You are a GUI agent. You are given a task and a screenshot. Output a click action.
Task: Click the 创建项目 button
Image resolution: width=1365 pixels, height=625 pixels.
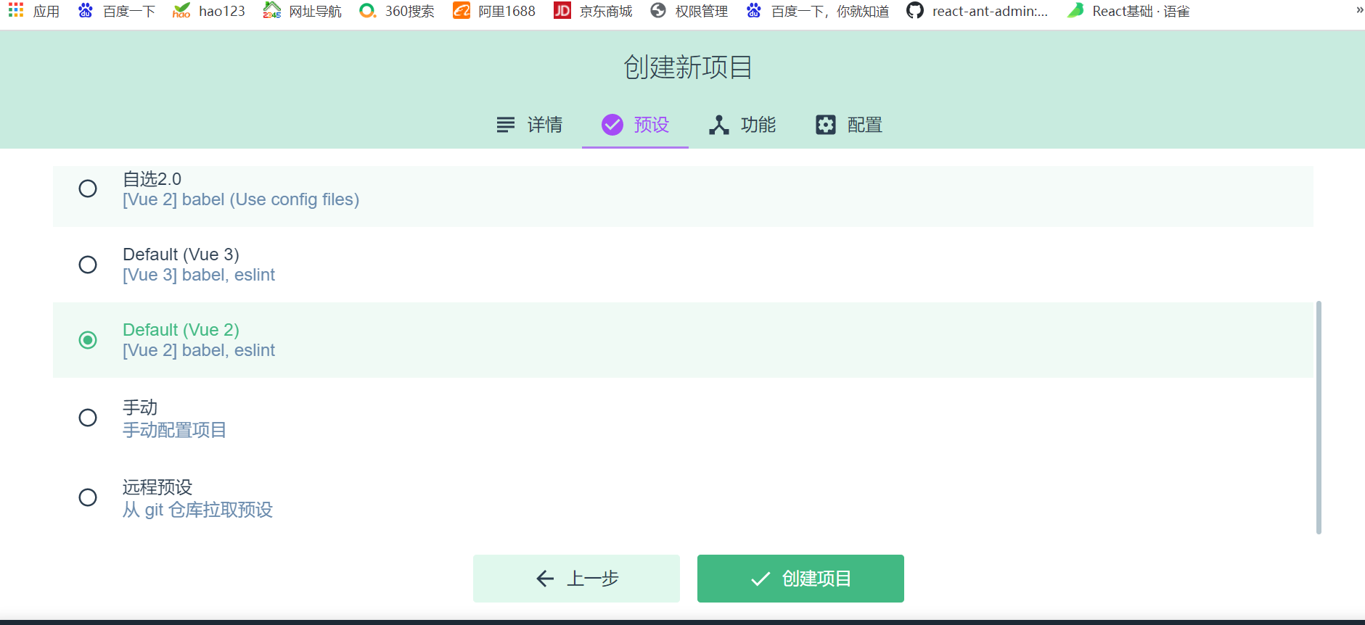point(800,579)
